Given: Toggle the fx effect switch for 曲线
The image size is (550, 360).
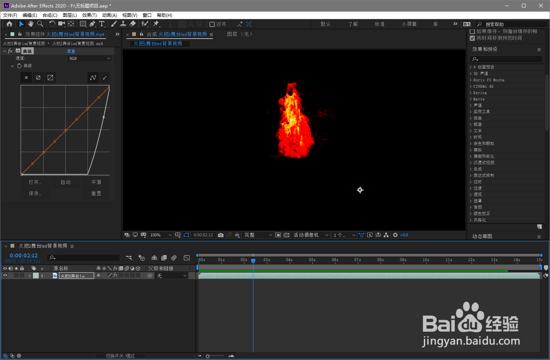Looking at the screenshot, I should point(10,51).
